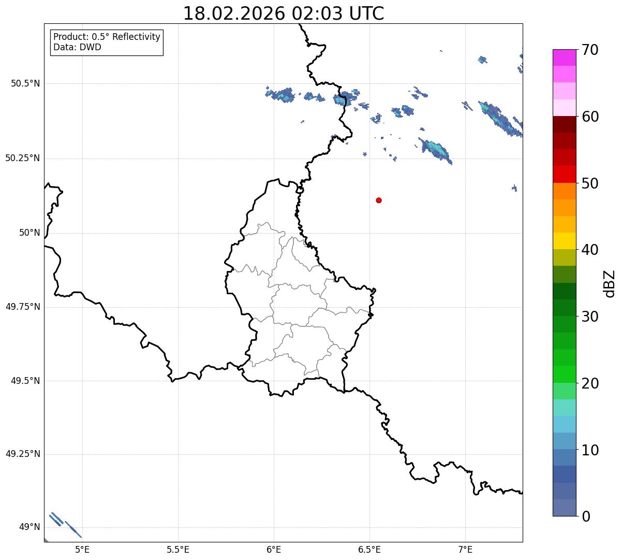Click the 5°E longitude label
622x560 pixels.
tap(82, 550)
